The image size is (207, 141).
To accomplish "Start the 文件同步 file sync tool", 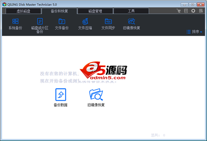I will (108, 24).
